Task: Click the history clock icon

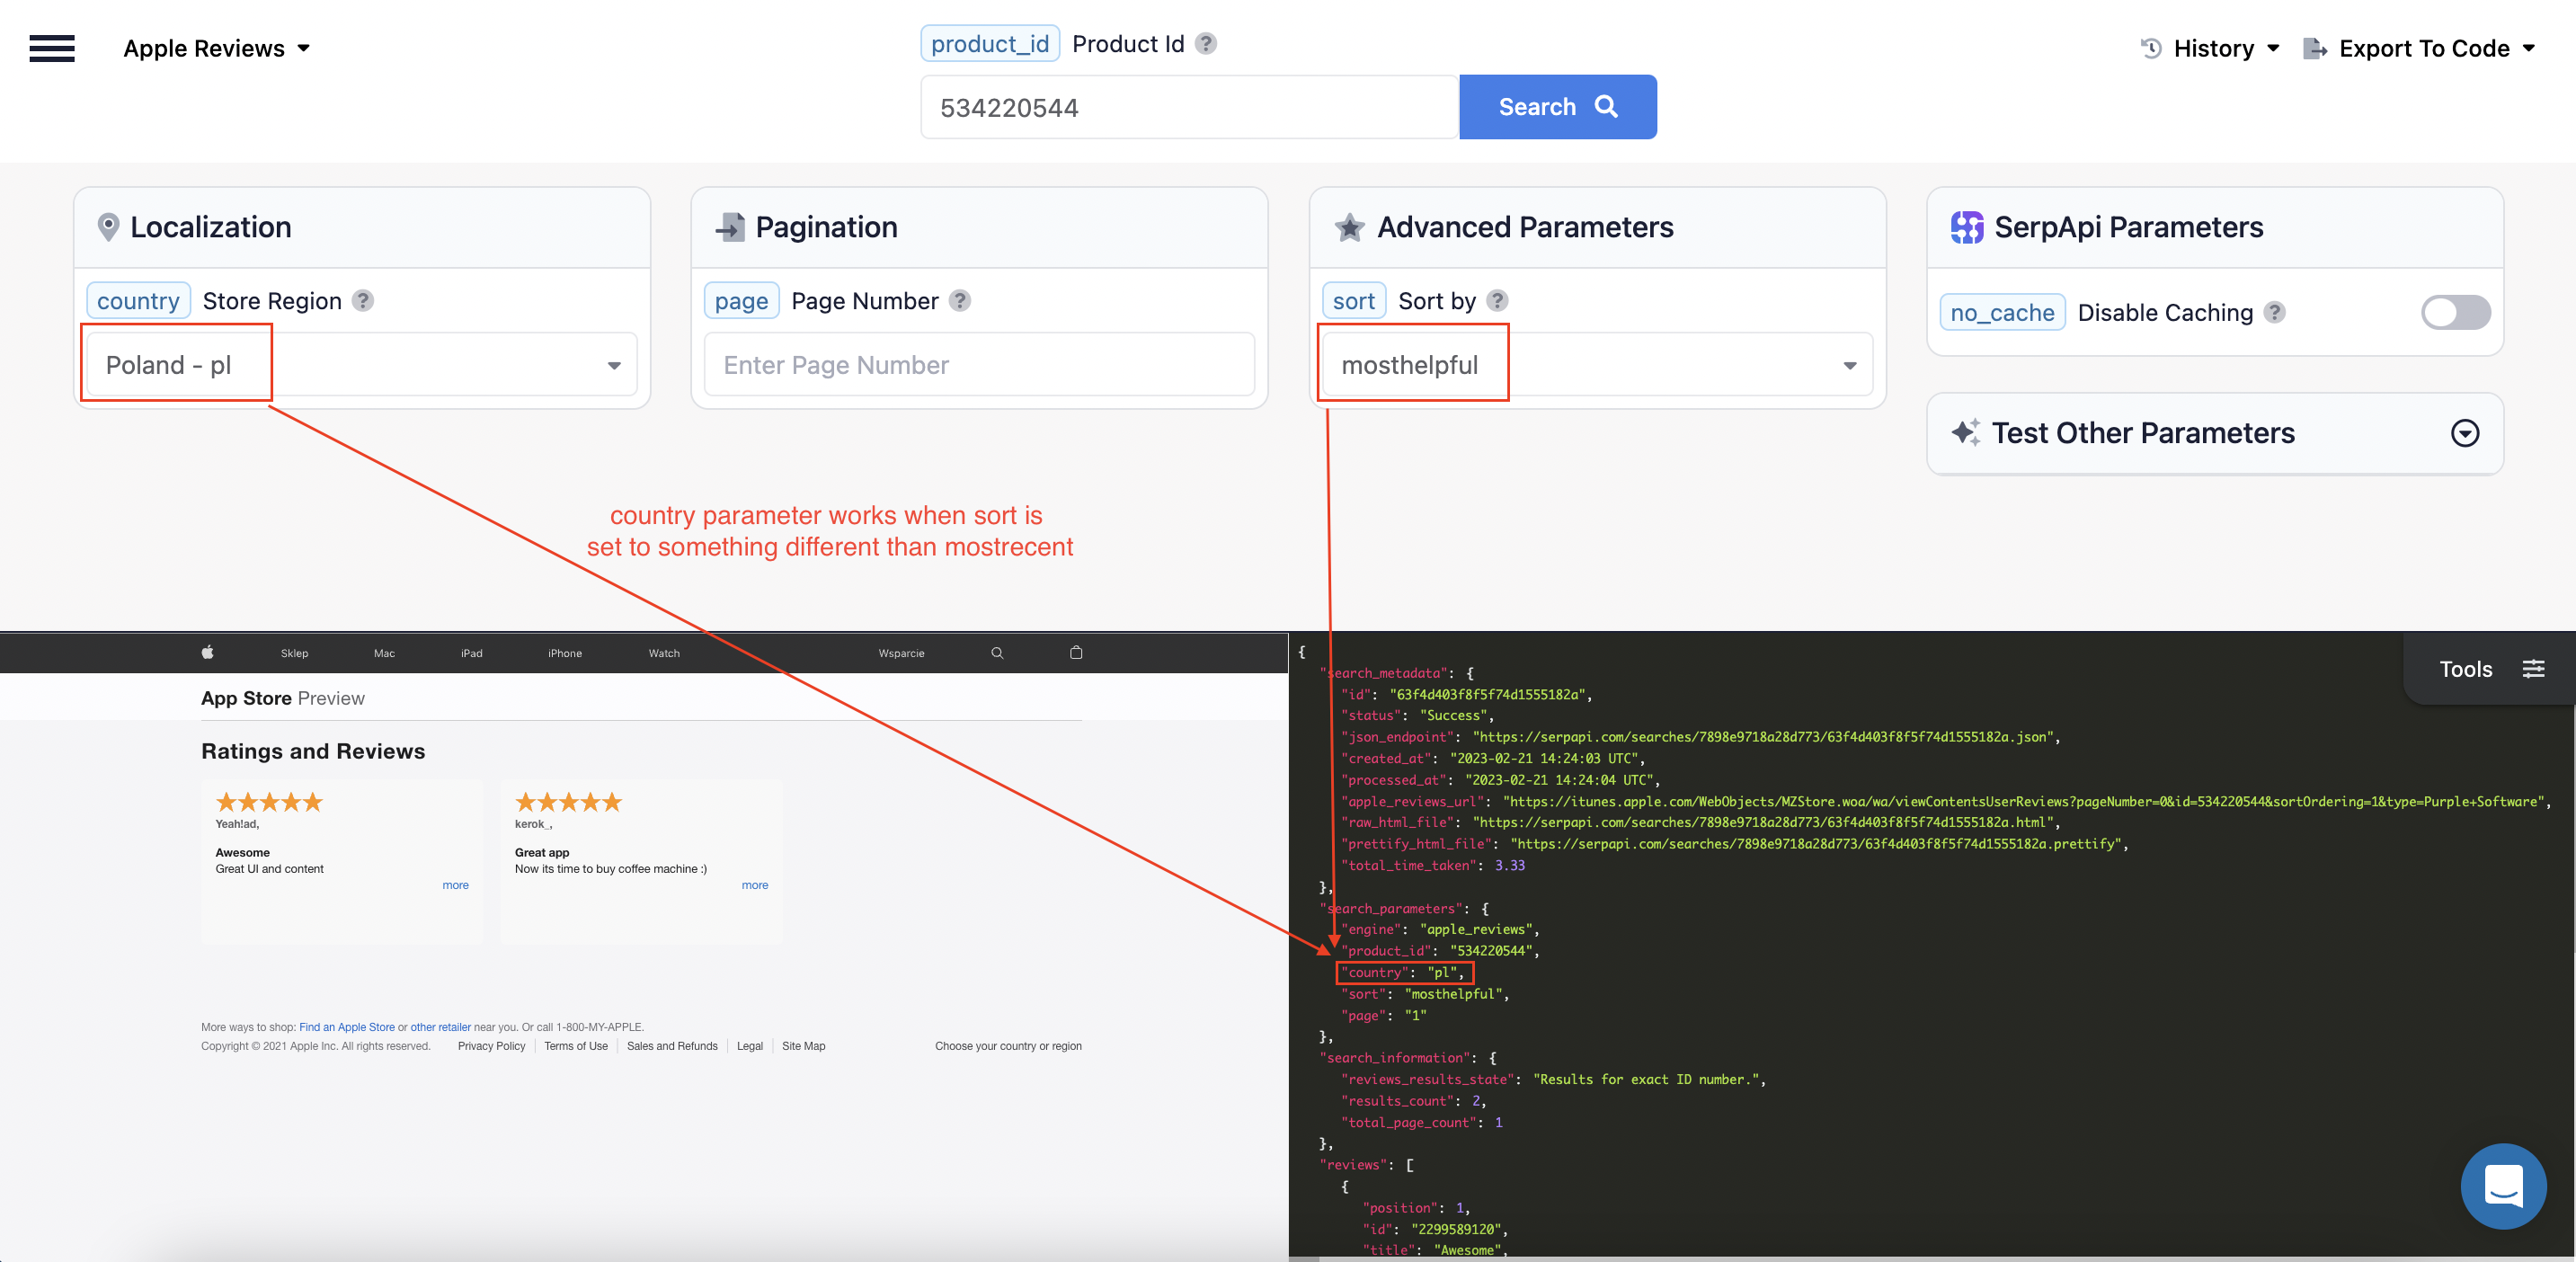Action: click(x=2151, y=48)
